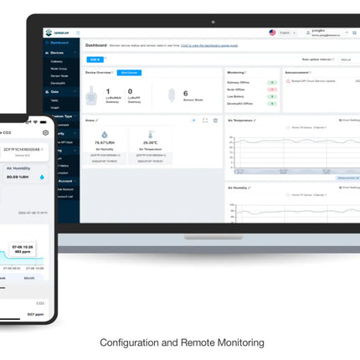
Task: Collapse sidebar using the hamburger menu icon
Action: [x=78, y=33]
